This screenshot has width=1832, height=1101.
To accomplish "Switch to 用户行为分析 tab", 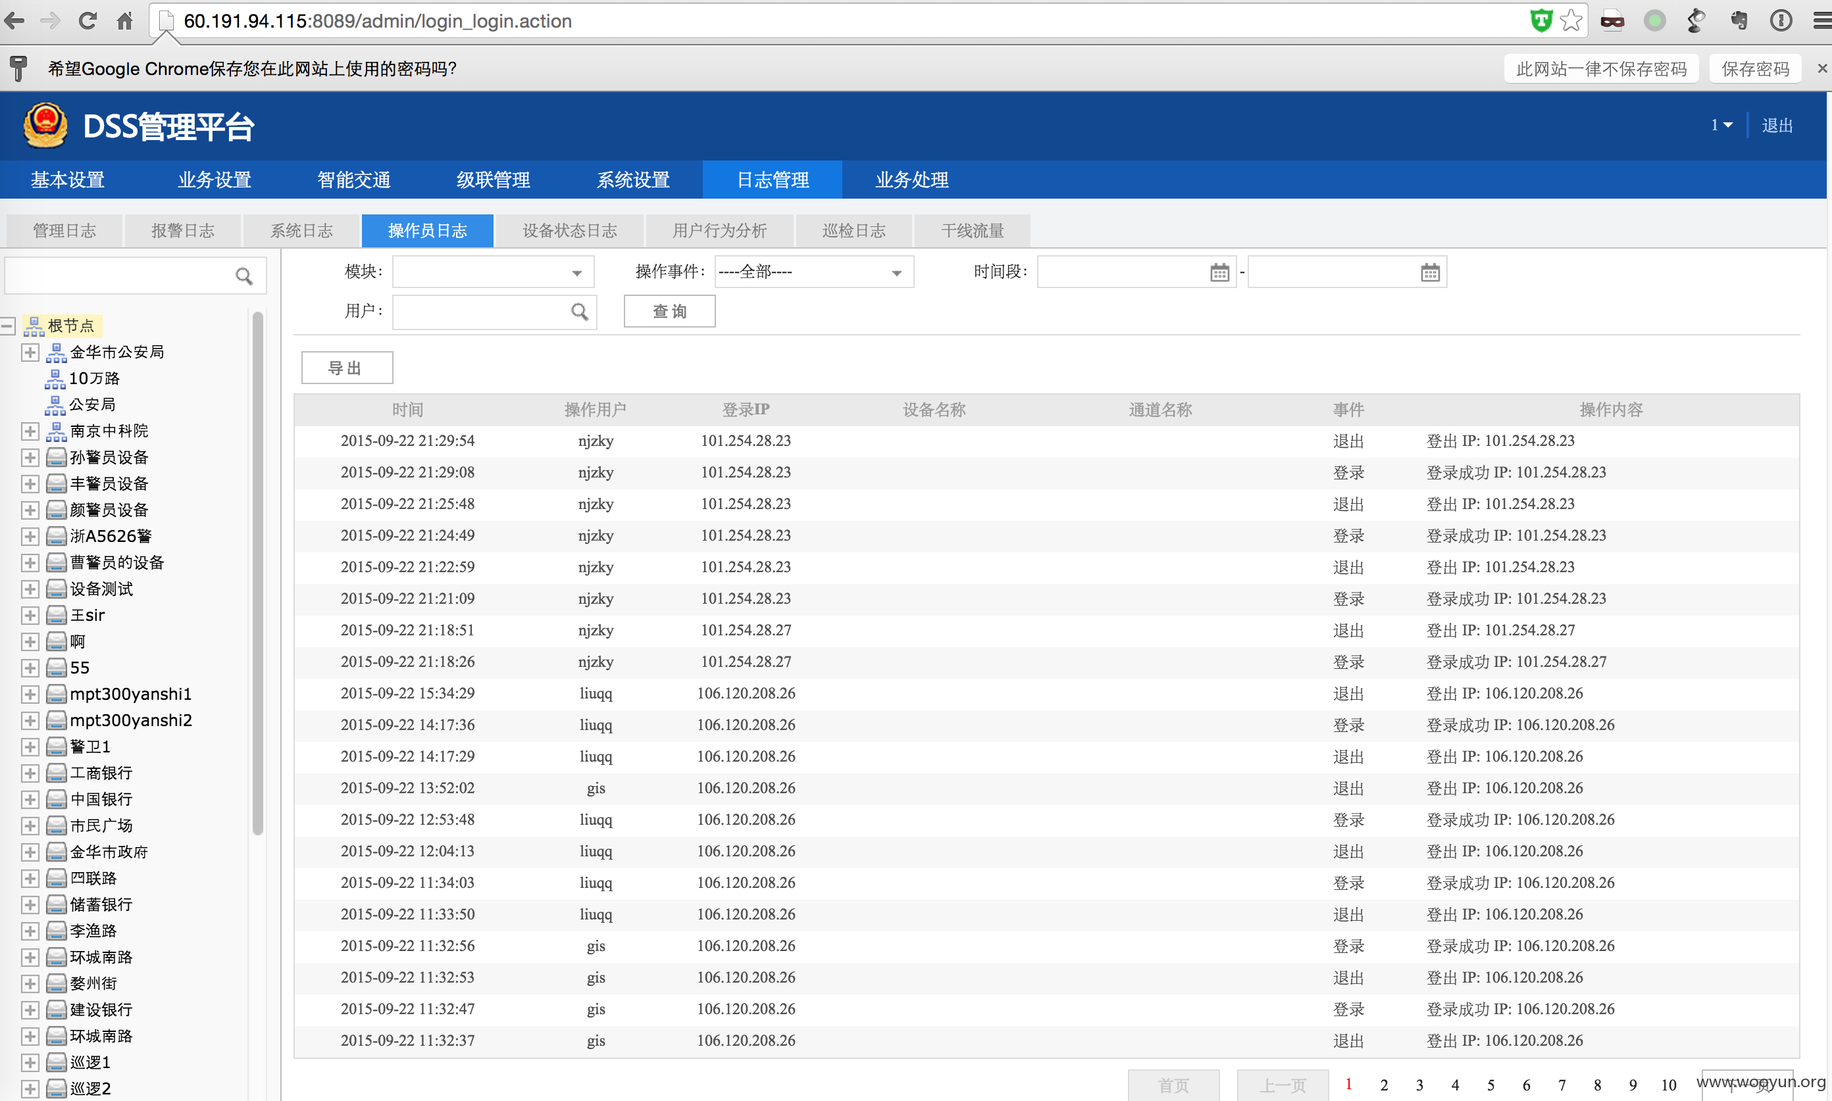I will pyautogui.click(x=720, y=231).
